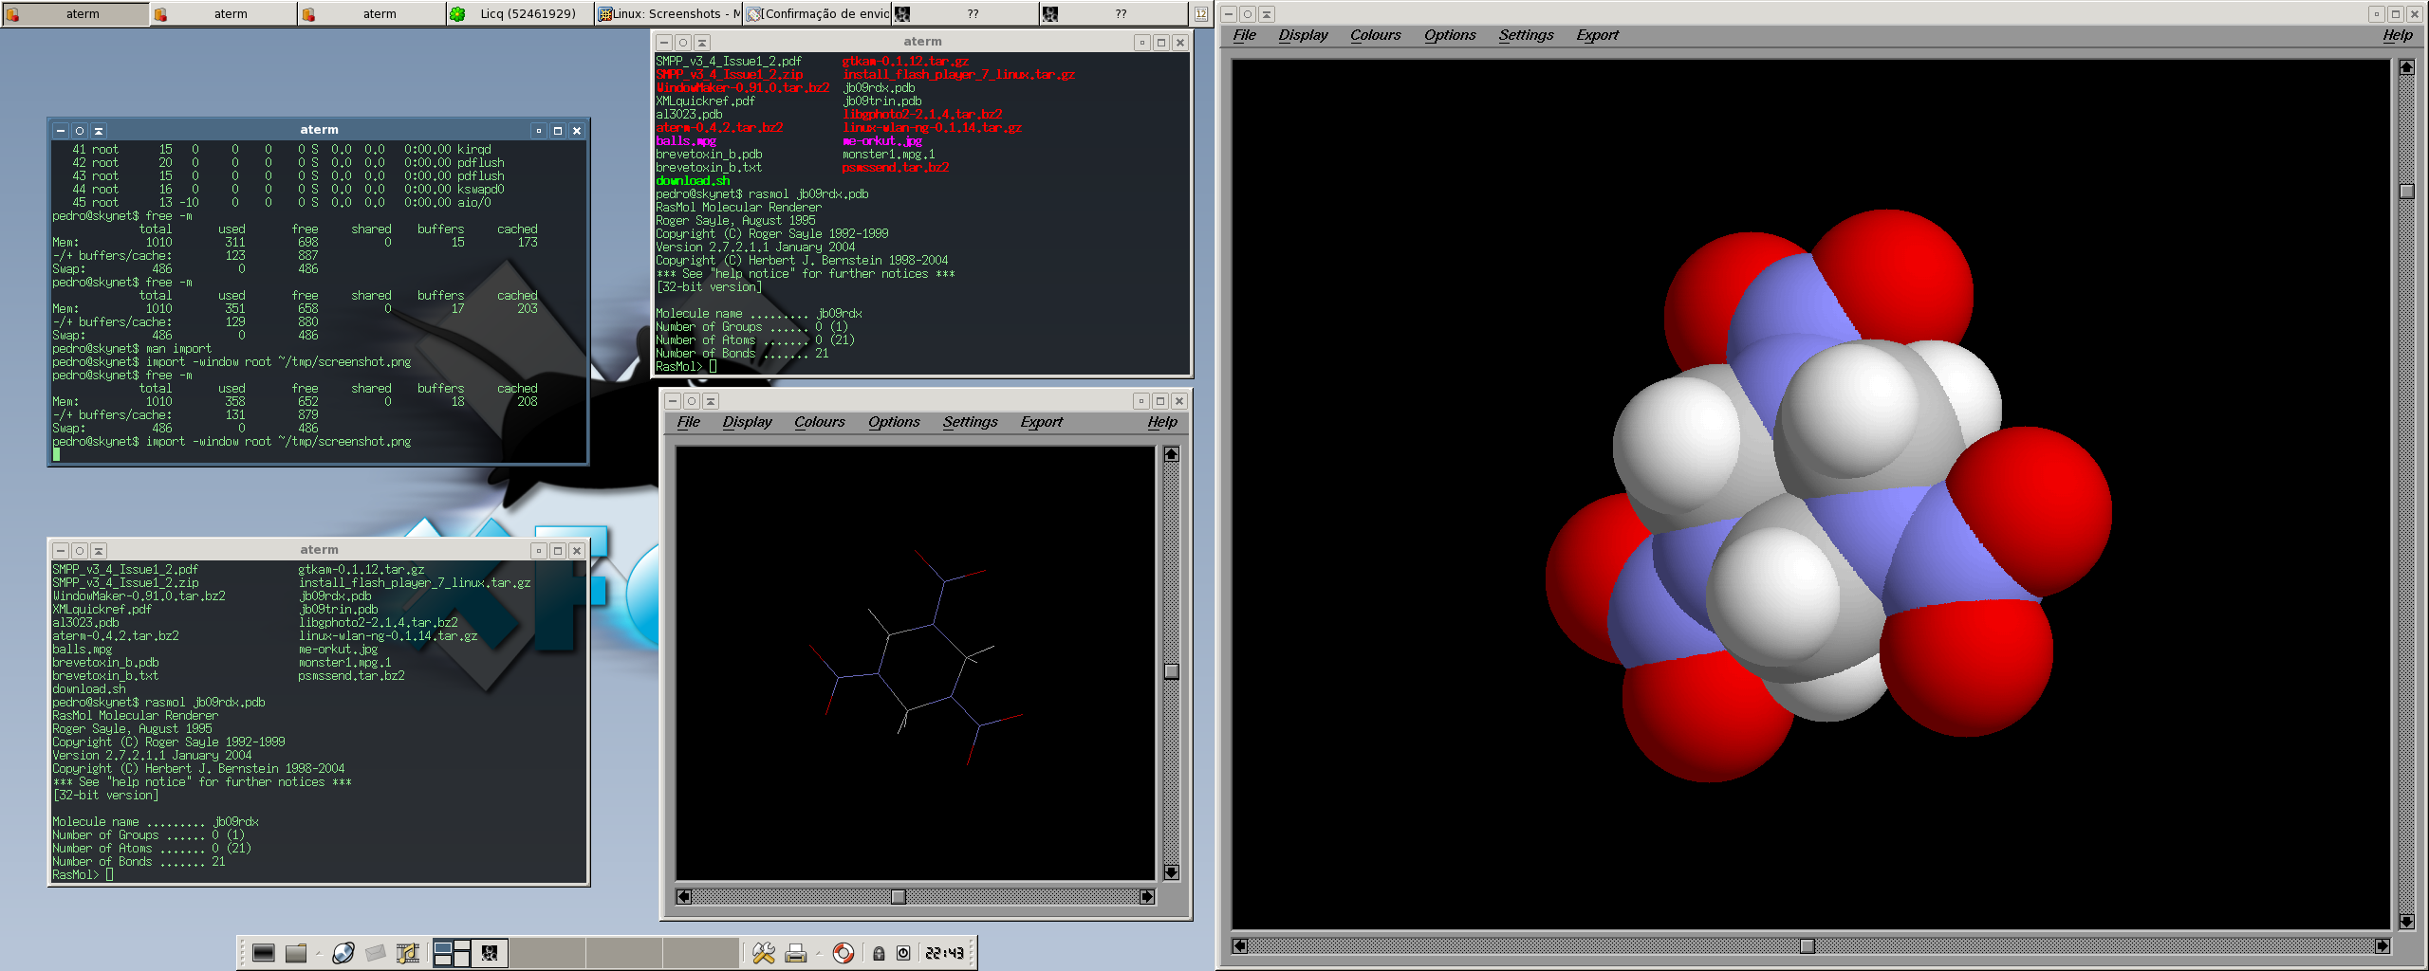Click the vertical scrollbar down arrow in the large RasMol window
Viewport: 2429px width, 971px height.
click(2406, 921)
